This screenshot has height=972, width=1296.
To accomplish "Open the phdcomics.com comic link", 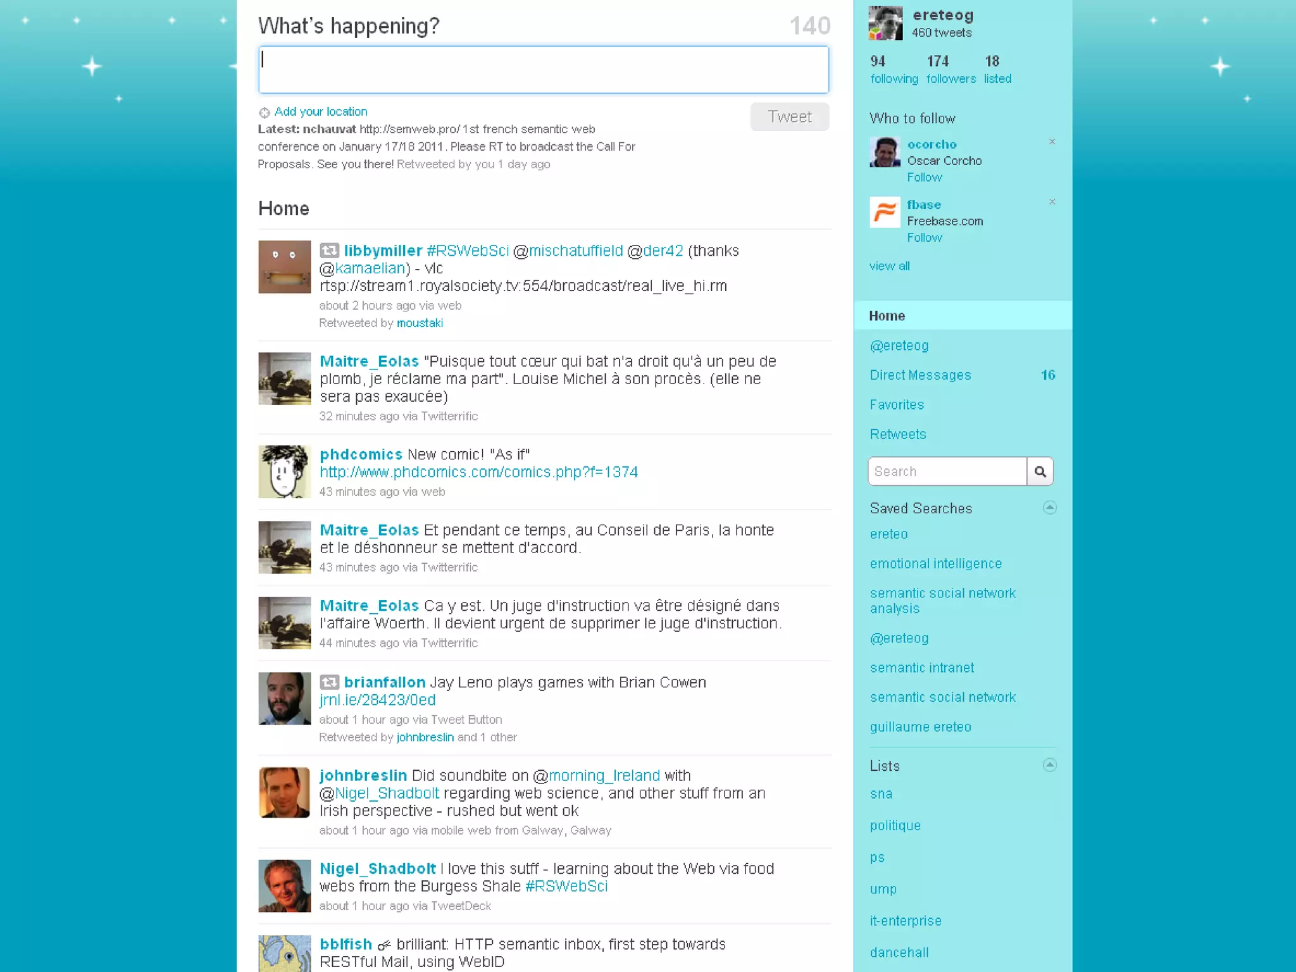I will (478, 472).
